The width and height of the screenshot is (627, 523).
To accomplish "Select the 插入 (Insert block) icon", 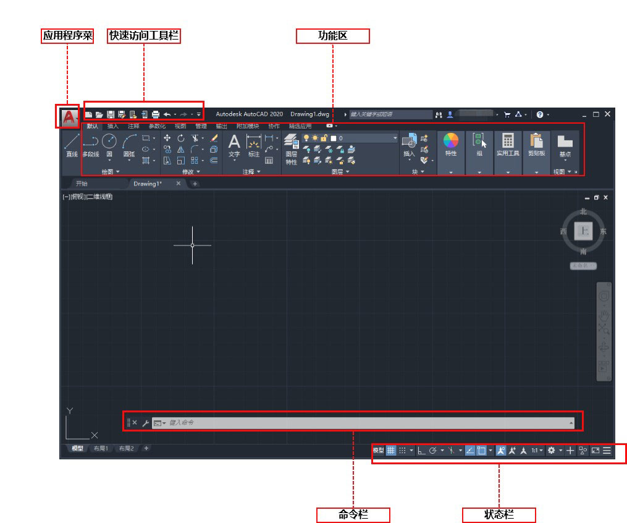I will click(410, 139).
